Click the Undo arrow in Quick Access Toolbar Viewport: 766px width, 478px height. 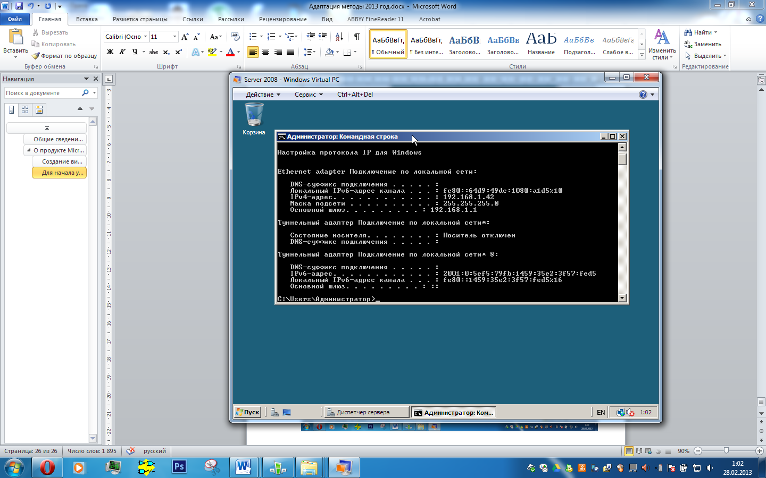(x=31, y=6)
